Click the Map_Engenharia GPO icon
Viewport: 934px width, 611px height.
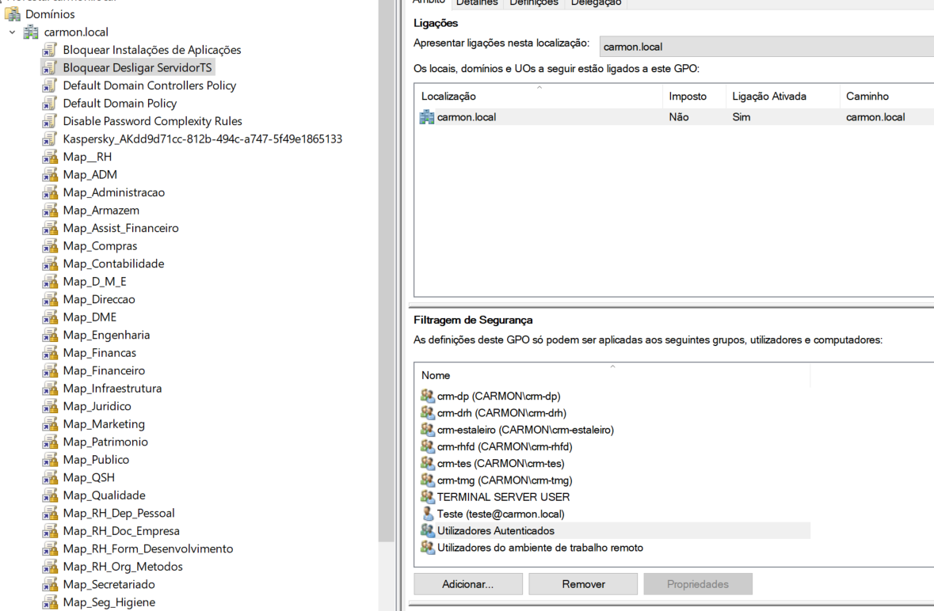click(x=50, y=336)
